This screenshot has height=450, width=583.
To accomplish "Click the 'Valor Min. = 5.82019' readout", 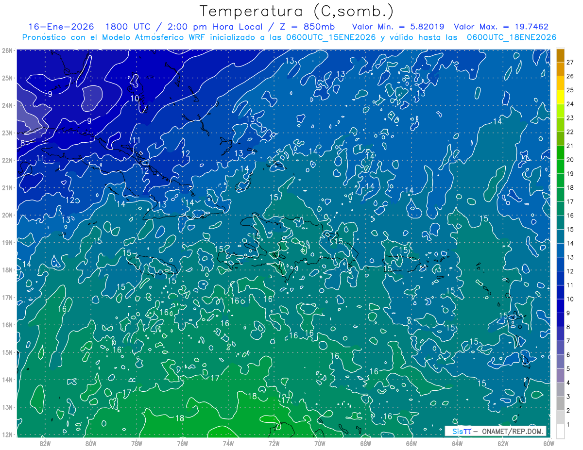I will coord(398,27).
